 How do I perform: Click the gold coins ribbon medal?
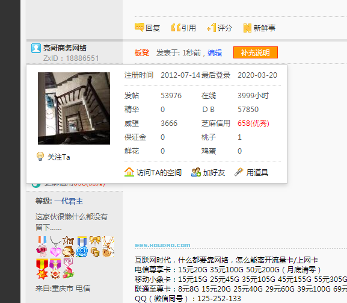(x=95, y=246)
